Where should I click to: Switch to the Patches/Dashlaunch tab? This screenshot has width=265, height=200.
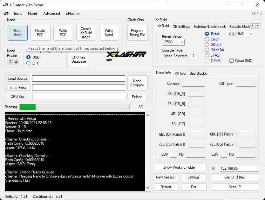pos(210,27)
